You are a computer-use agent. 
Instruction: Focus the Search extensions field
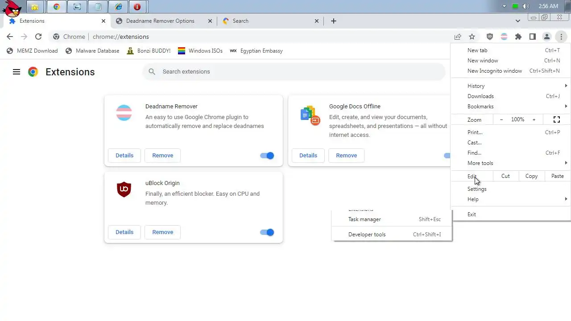click(294, 71)
